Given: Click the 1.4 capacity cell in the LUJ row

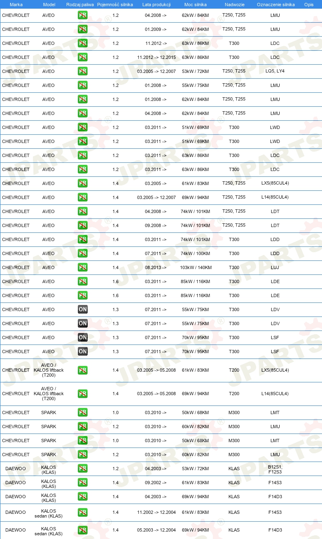Looking at the screenshot, I should coord(115,267).
